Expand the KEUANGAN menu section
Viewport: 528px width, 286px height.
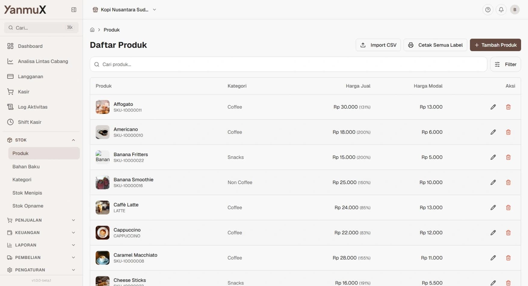[73, 232]
